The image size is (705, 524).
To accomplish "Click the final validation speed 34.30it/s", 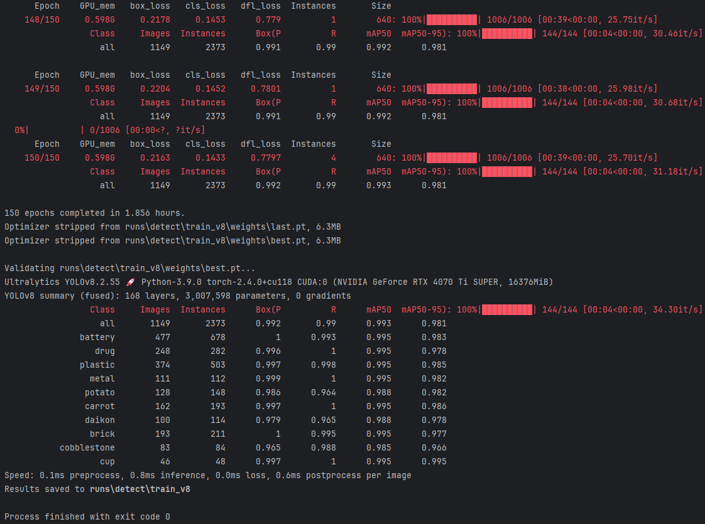I will [x=675, y=310].
